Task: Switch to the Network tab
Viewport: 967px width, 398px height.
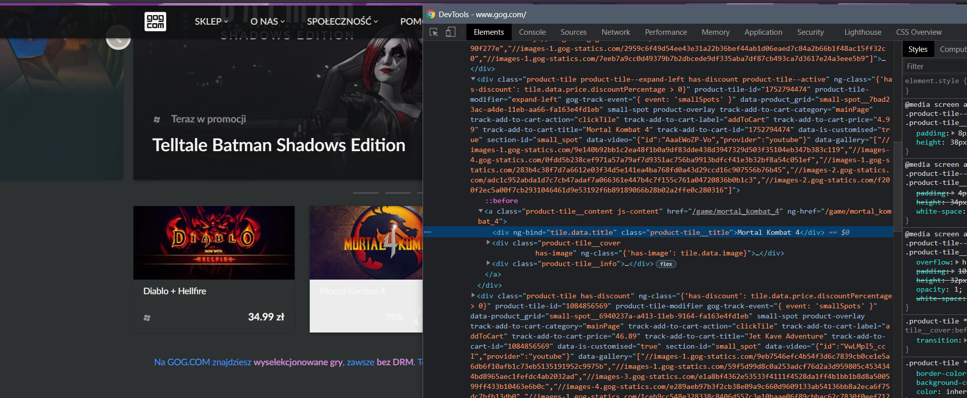Action: click(x=616, y=32)
